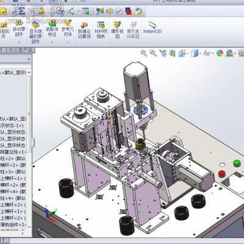This screenshot has width=244, height=244.
Task: Switch to the 办公室产品 tab
Action: (21, 50)
